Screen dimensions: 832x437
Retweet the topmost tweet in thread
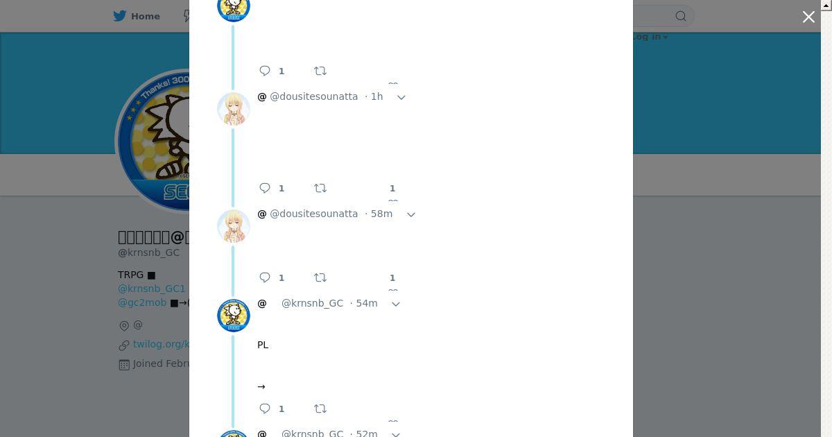320,71
